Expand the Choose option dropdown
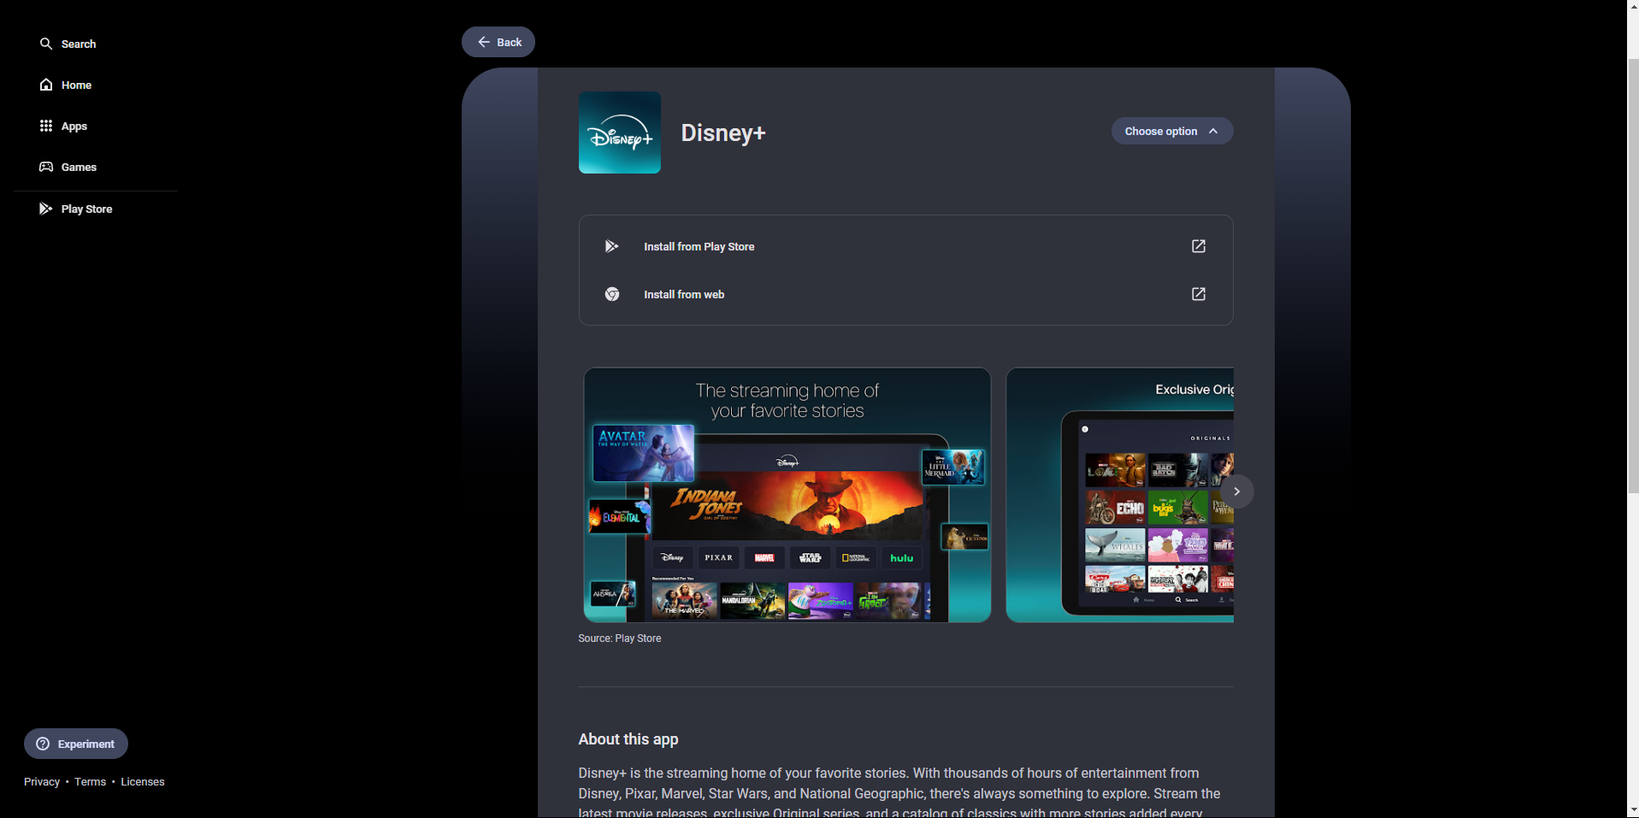 [x=1172, y=131]
